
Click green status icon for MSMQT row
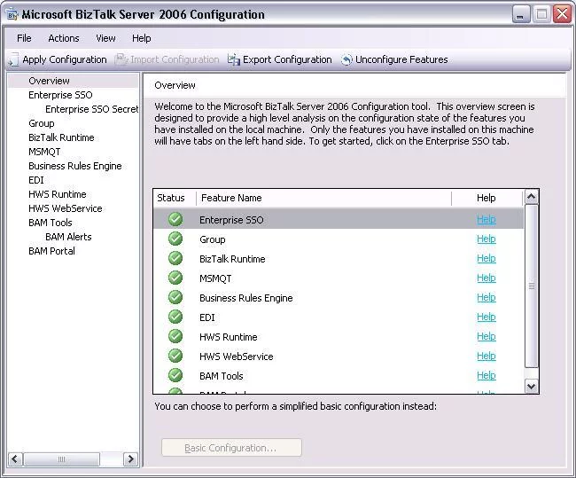[175, 278]
